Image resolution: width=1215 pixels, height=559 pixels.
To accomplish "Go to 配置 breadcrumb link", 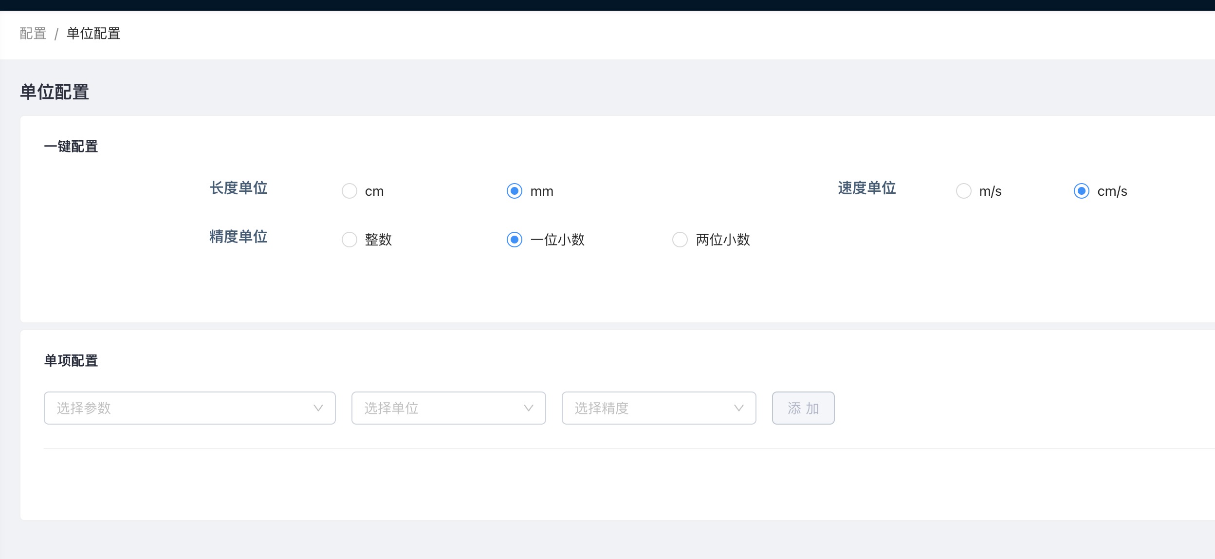I will pos(33,34).
